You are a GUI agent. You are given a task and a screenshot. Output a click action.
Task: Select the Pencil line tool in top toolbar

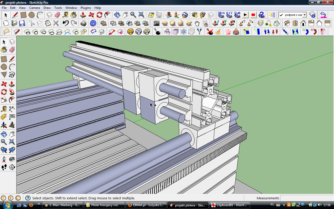click(15, 15)
